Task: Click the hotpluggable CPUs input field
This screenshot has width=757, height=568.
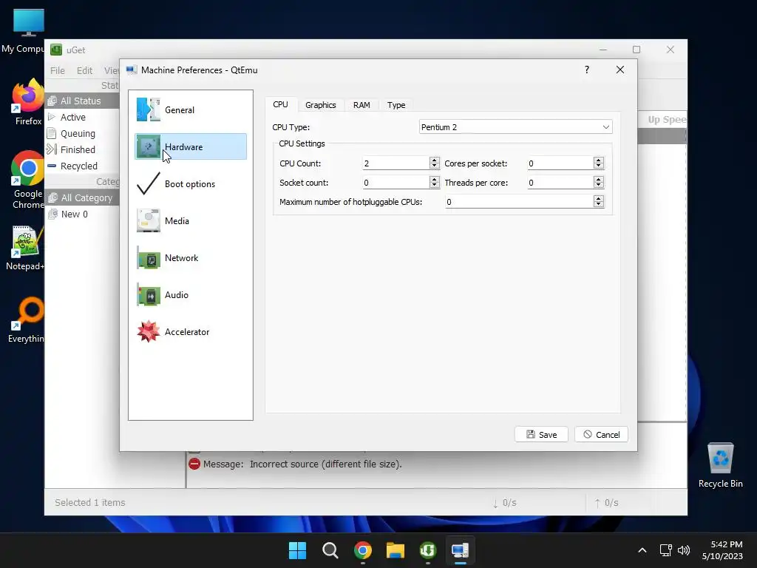Action: click(x=519, y=202)
